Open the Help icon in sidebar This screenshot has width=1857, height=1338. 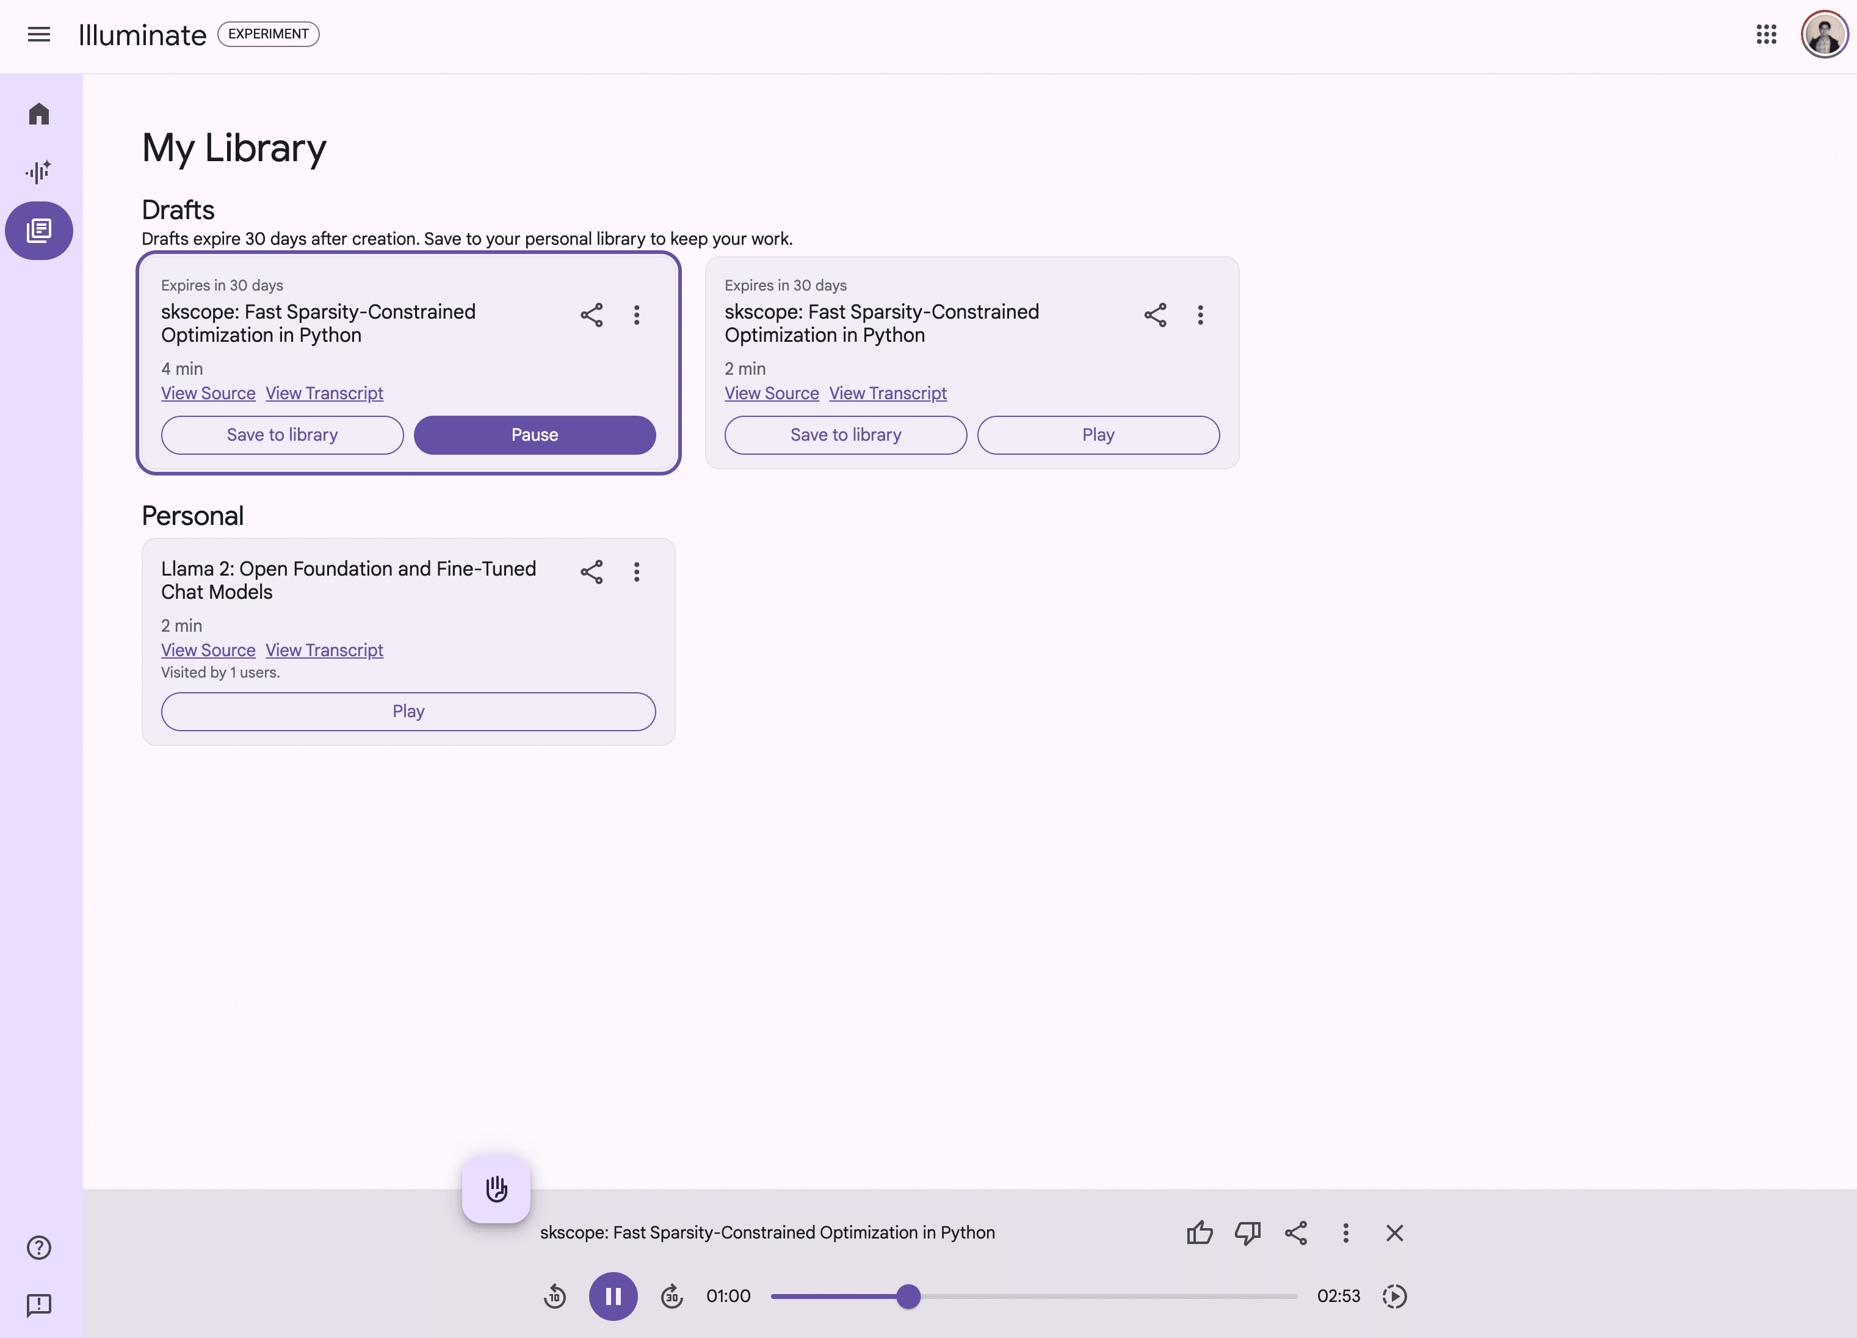[38, 1247]
